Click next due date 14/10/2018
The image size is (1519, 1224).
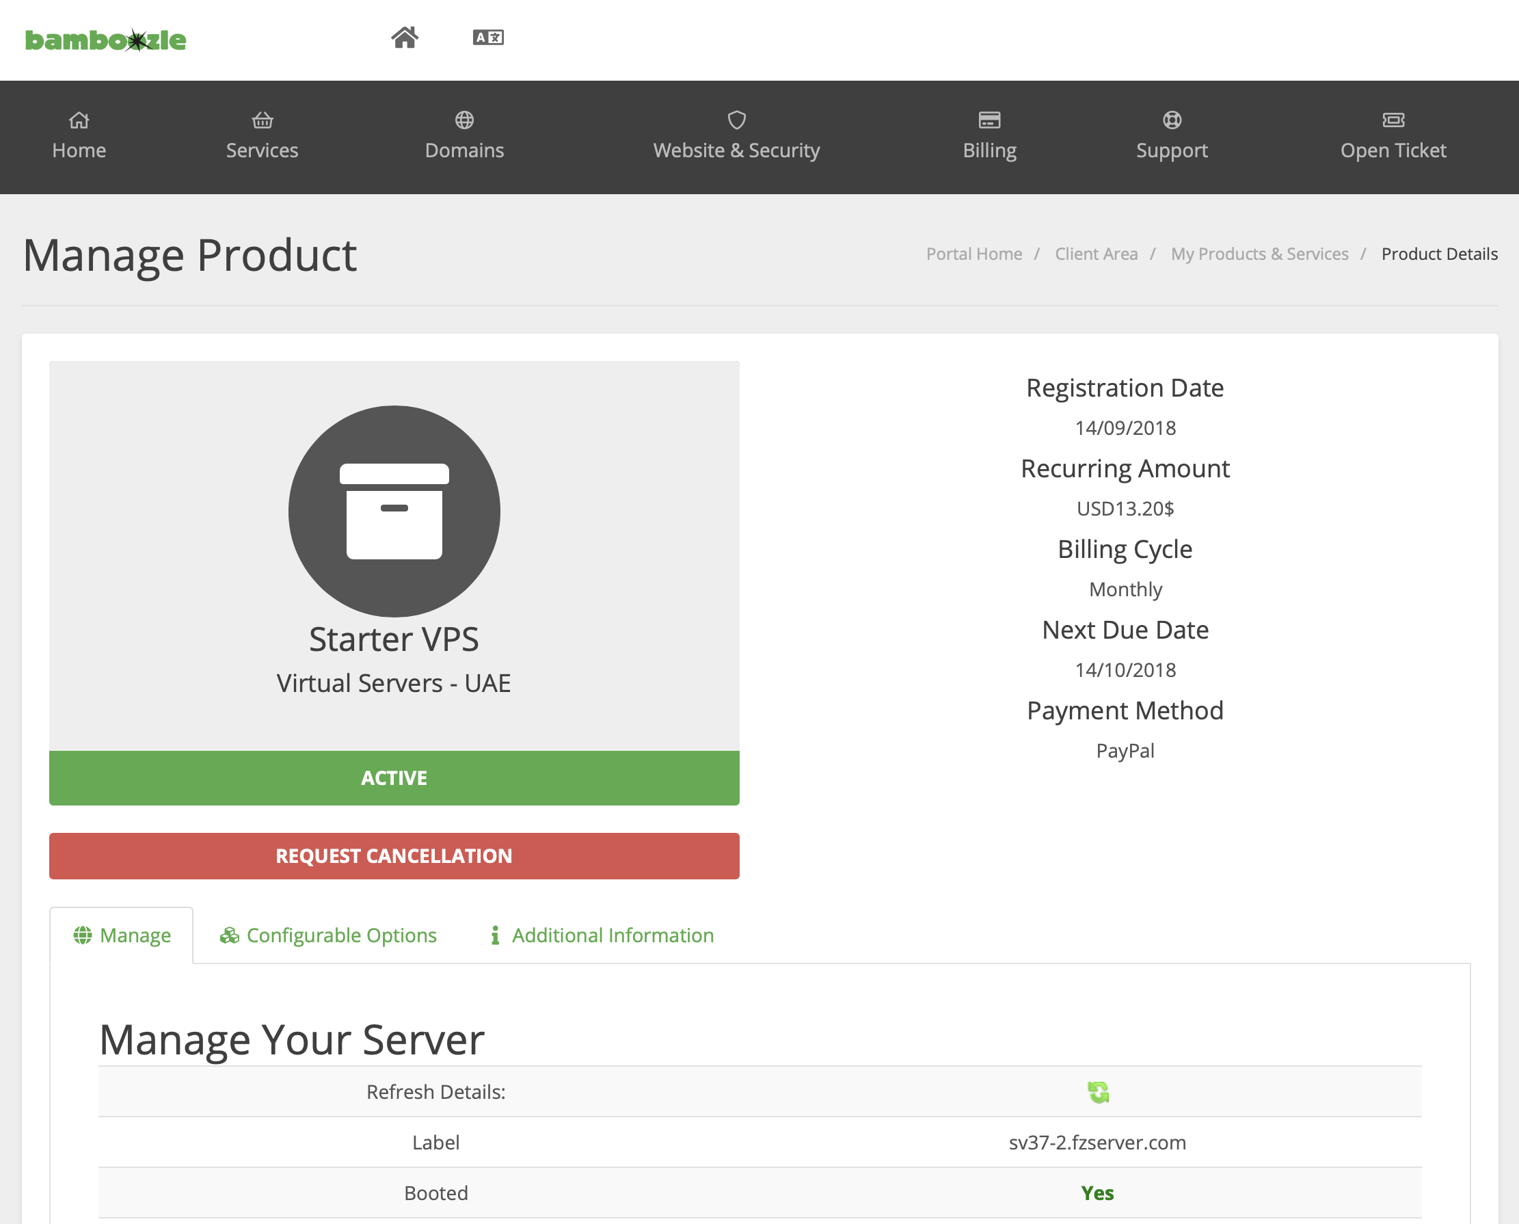pos(1125,670)
